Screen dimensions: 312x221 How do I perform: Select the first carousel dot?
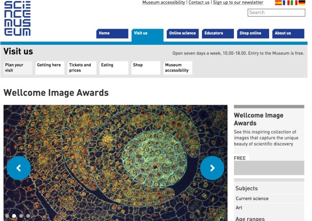click(x=7, y=216)
